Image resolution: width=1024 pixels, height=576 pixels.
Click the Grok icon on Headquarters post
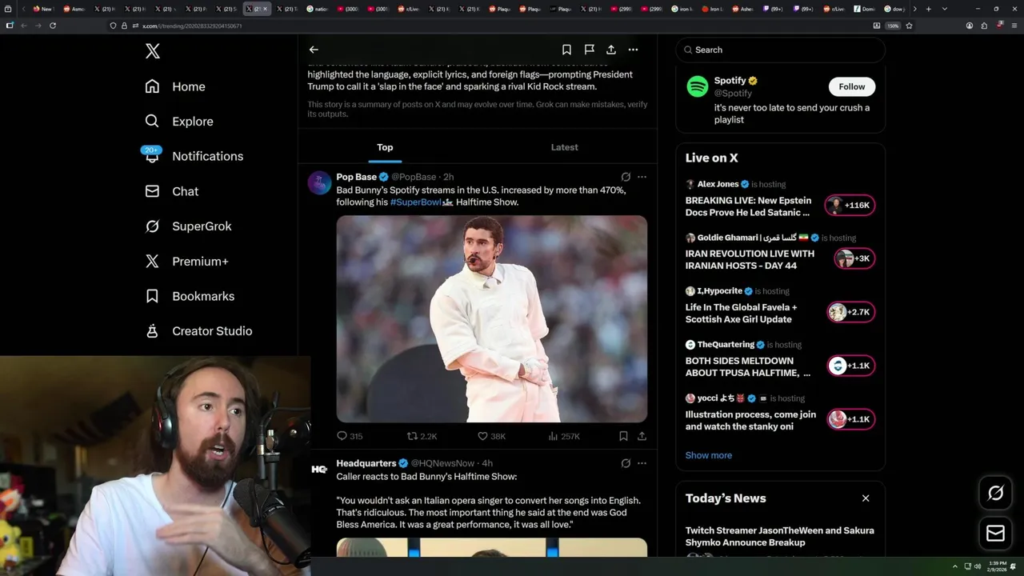[x=626, y=463]
